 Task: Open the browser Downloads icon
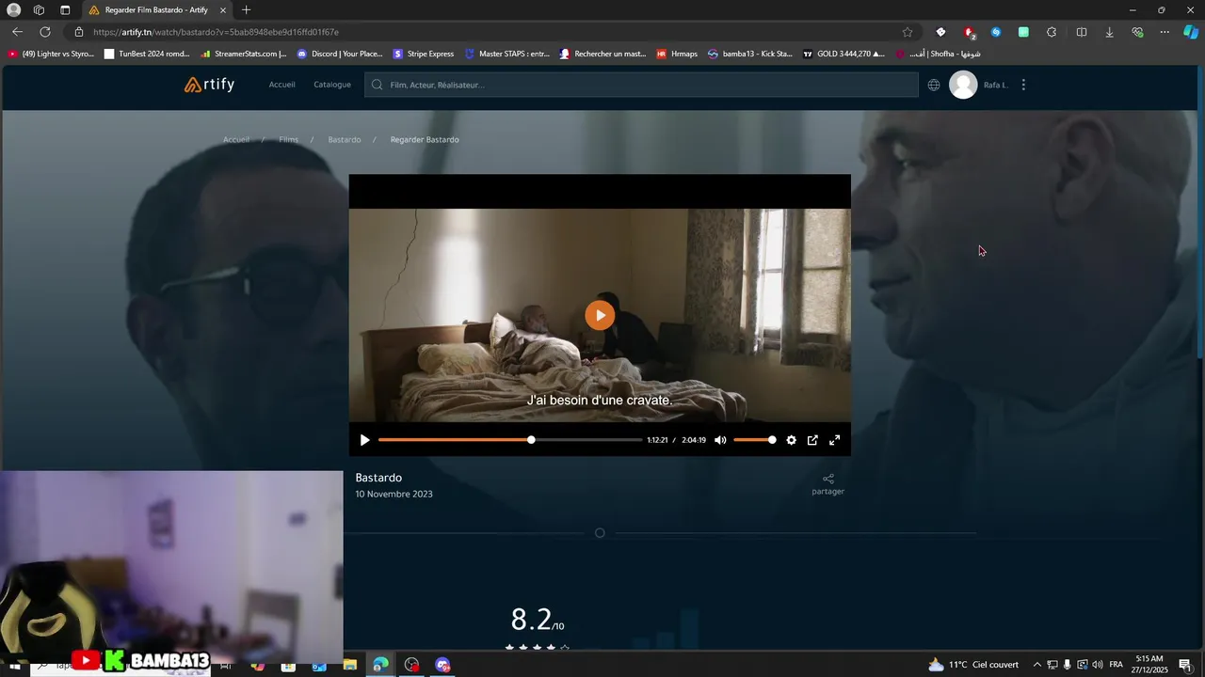click(1109, 32)
